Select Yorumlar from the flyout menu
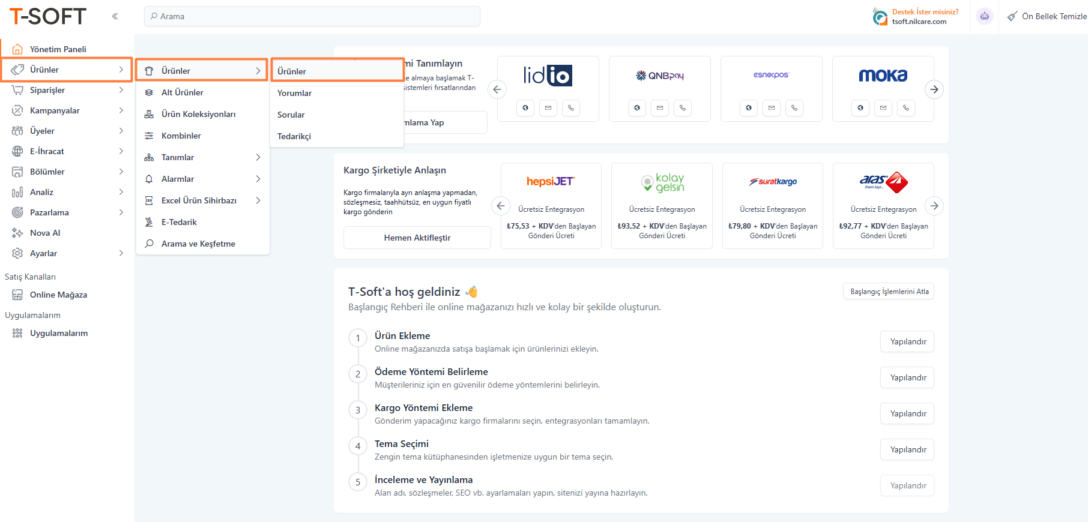The image size is (1088, 522). click(295, 93)
